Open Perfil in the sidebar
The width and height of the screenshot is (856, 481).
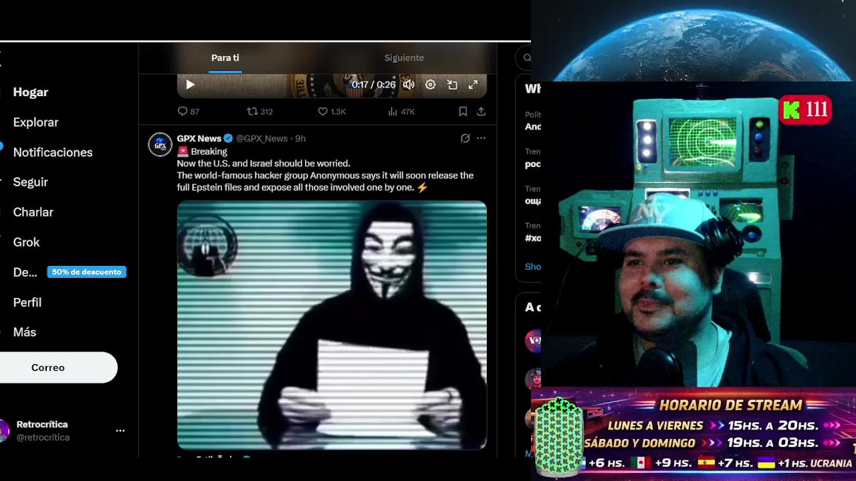pyautogui.click(x=27, y=302)
